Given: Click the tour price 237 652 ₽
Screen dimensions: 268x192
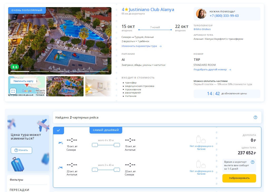Looking at the screenshot, I should (x=247, y=153).
